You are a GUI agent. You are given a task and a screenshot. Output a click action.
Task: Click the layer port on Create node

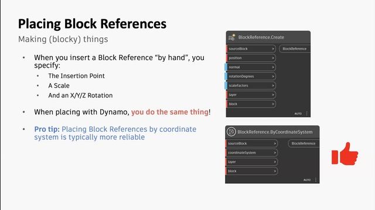pyautogui.click(x=250, y=94)
